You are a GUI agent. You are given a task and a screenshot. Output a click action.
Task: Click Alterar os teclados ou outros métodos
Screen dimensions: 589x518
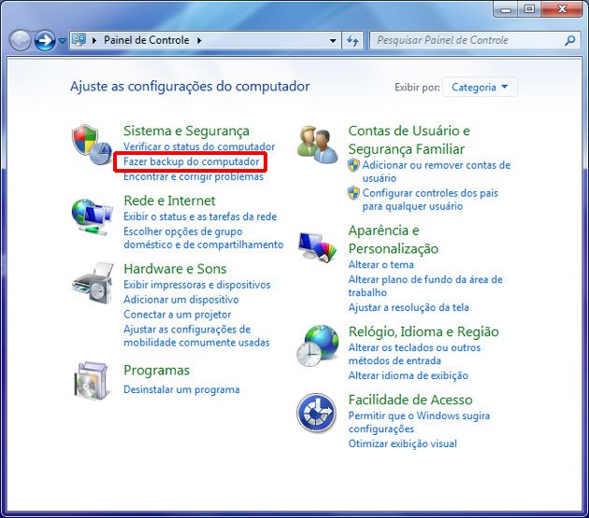[x=414, y=354]
